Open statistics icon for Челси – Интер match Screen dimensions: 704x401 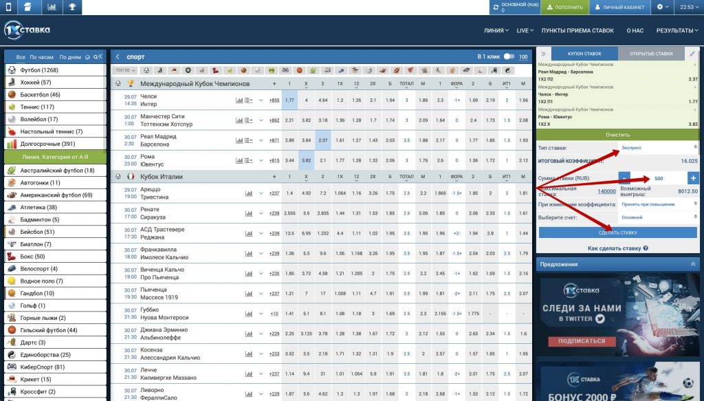tap(239, 100)
